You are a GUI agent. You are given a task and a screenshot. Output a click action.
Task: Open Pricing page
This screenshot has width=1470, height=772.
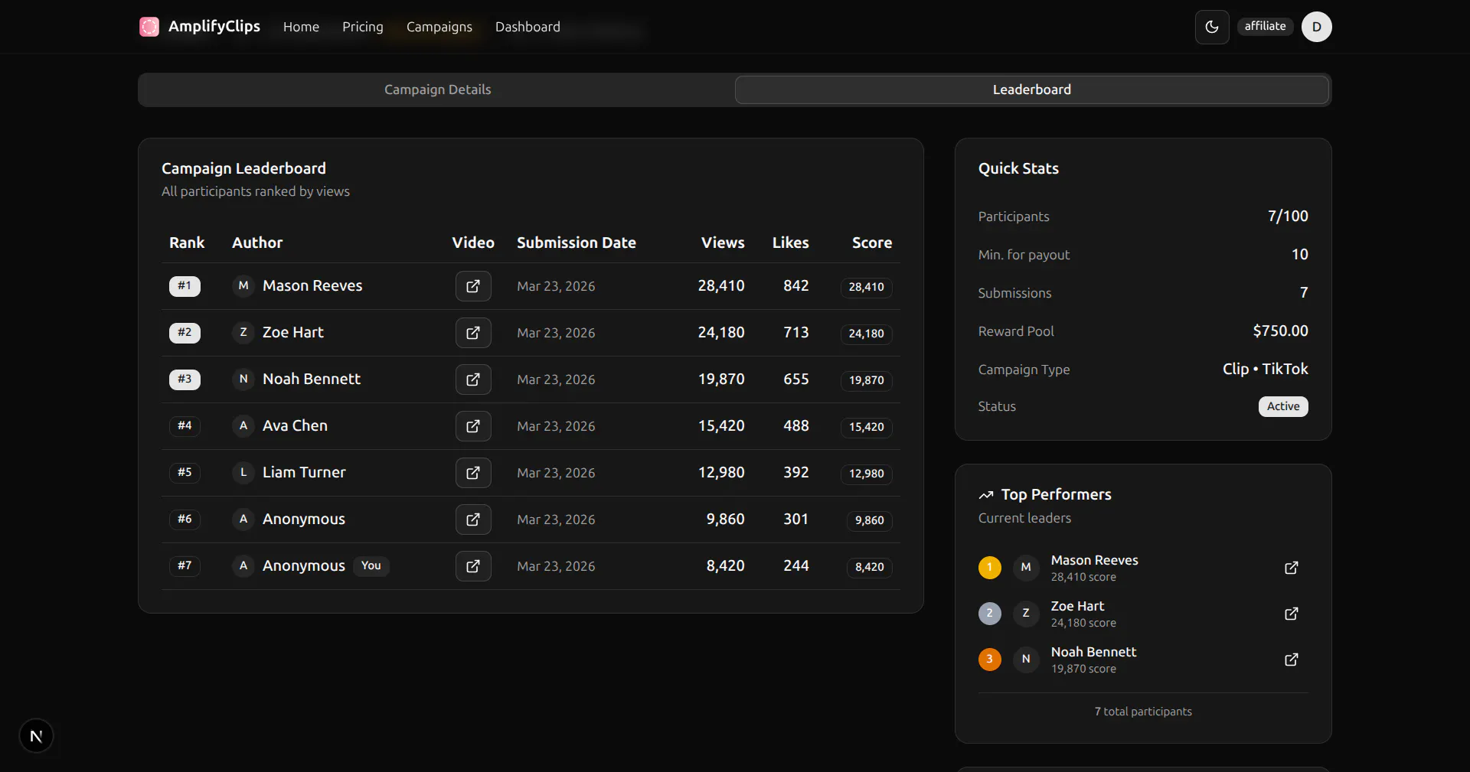point(363,27)
